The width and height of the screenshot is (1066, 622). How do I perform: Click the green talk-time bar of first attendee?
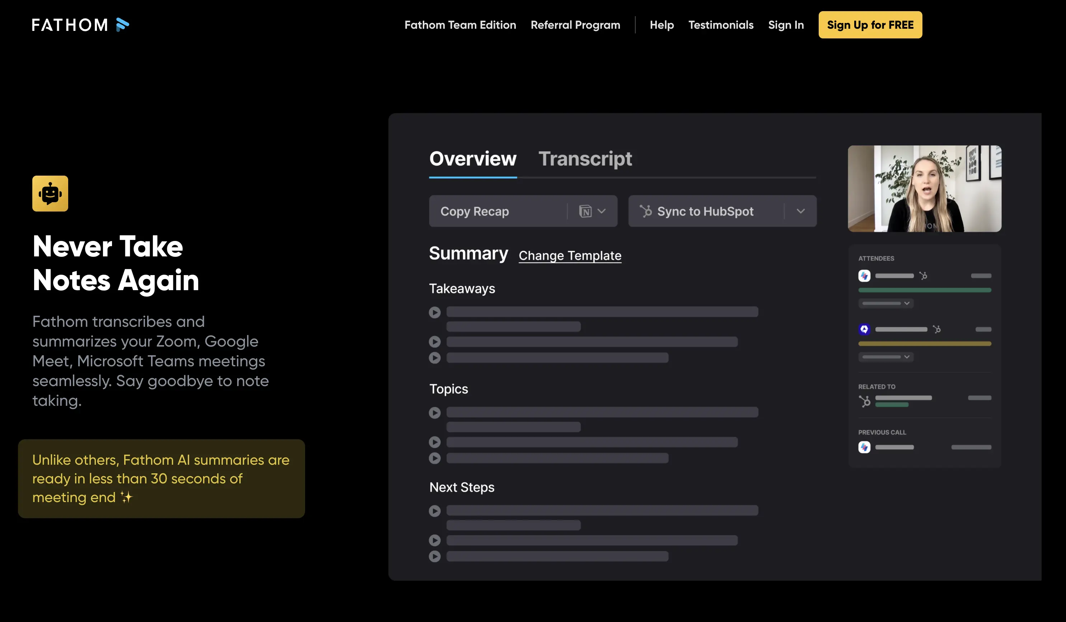[925, 290]
